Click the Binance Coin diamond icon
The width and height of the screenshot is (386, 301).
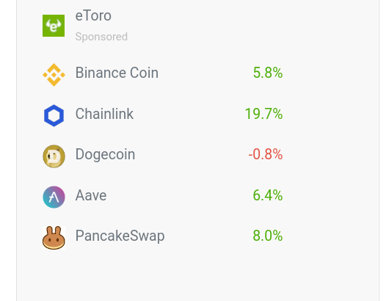(54, 75)
